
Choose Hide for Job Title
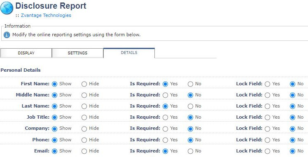tap(84, 117)
